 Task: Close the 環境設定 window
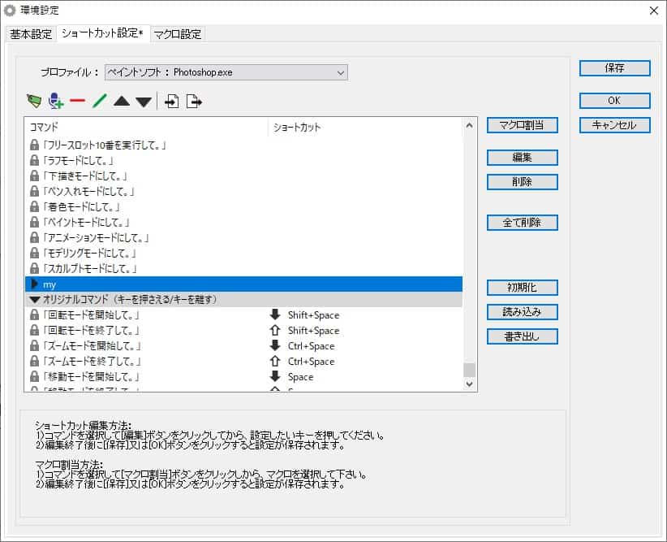pyautogui.click(x=654, y=11)
